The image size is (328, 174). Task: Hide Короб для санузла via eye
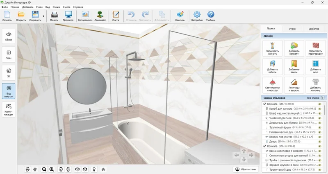[320, 108]
